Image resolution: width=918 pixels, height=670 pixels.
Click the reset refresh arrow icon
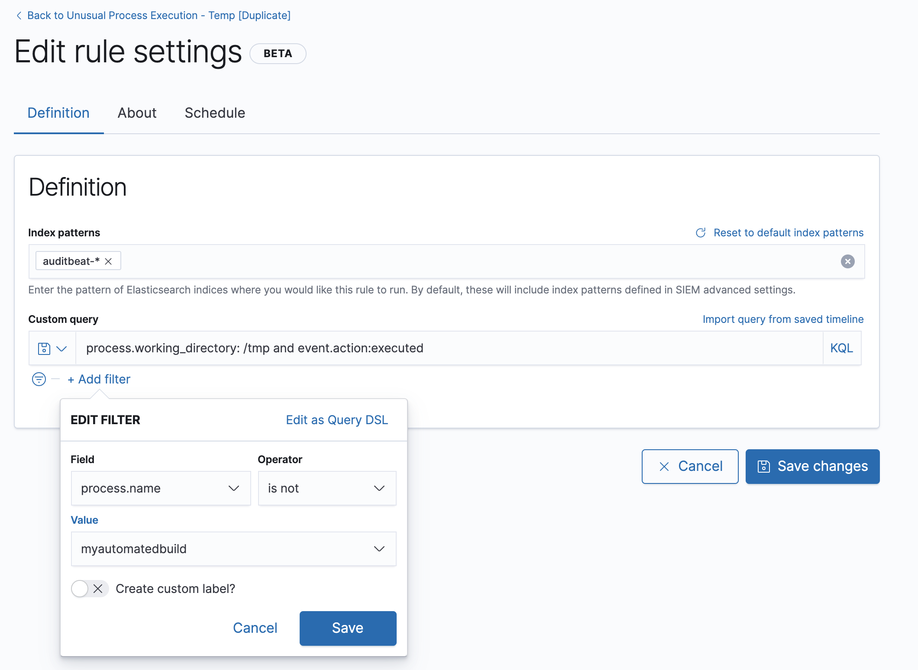[x=701, y=233]
